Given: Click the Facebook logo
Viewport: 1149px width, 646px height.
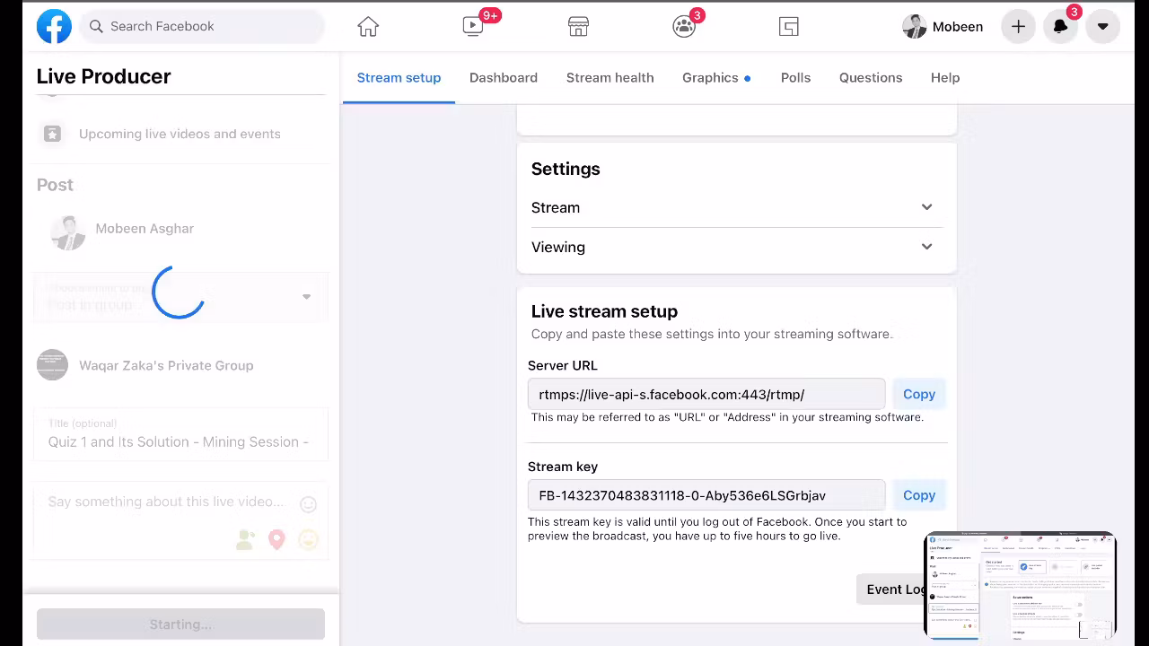Looking at the screenshot, I should pyautogui.click(x=54, y=27).
